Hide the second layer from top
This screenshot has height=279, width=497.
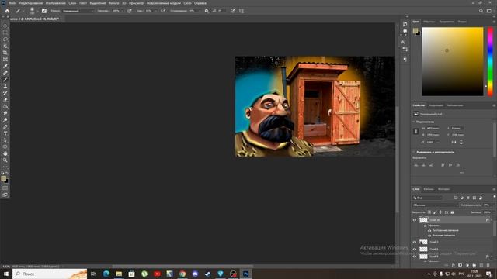[415, 242]
